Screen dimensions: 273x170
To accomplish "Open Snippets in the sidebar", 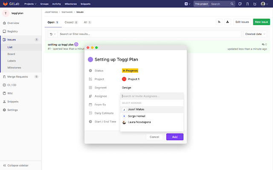I will tap(13, 102).
